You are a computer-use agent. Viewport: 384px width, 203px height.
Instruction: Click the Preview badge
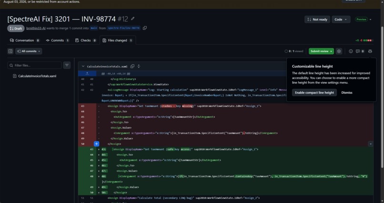click(x=361, y=19)
